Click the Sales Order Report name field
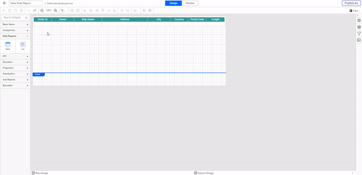 (x=26, y=3)
